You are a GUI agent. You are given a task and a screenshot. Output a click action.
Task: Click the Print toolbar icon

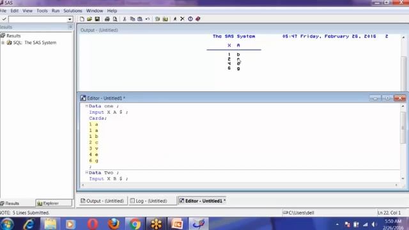pyautogui.click(x=107, y=19)
